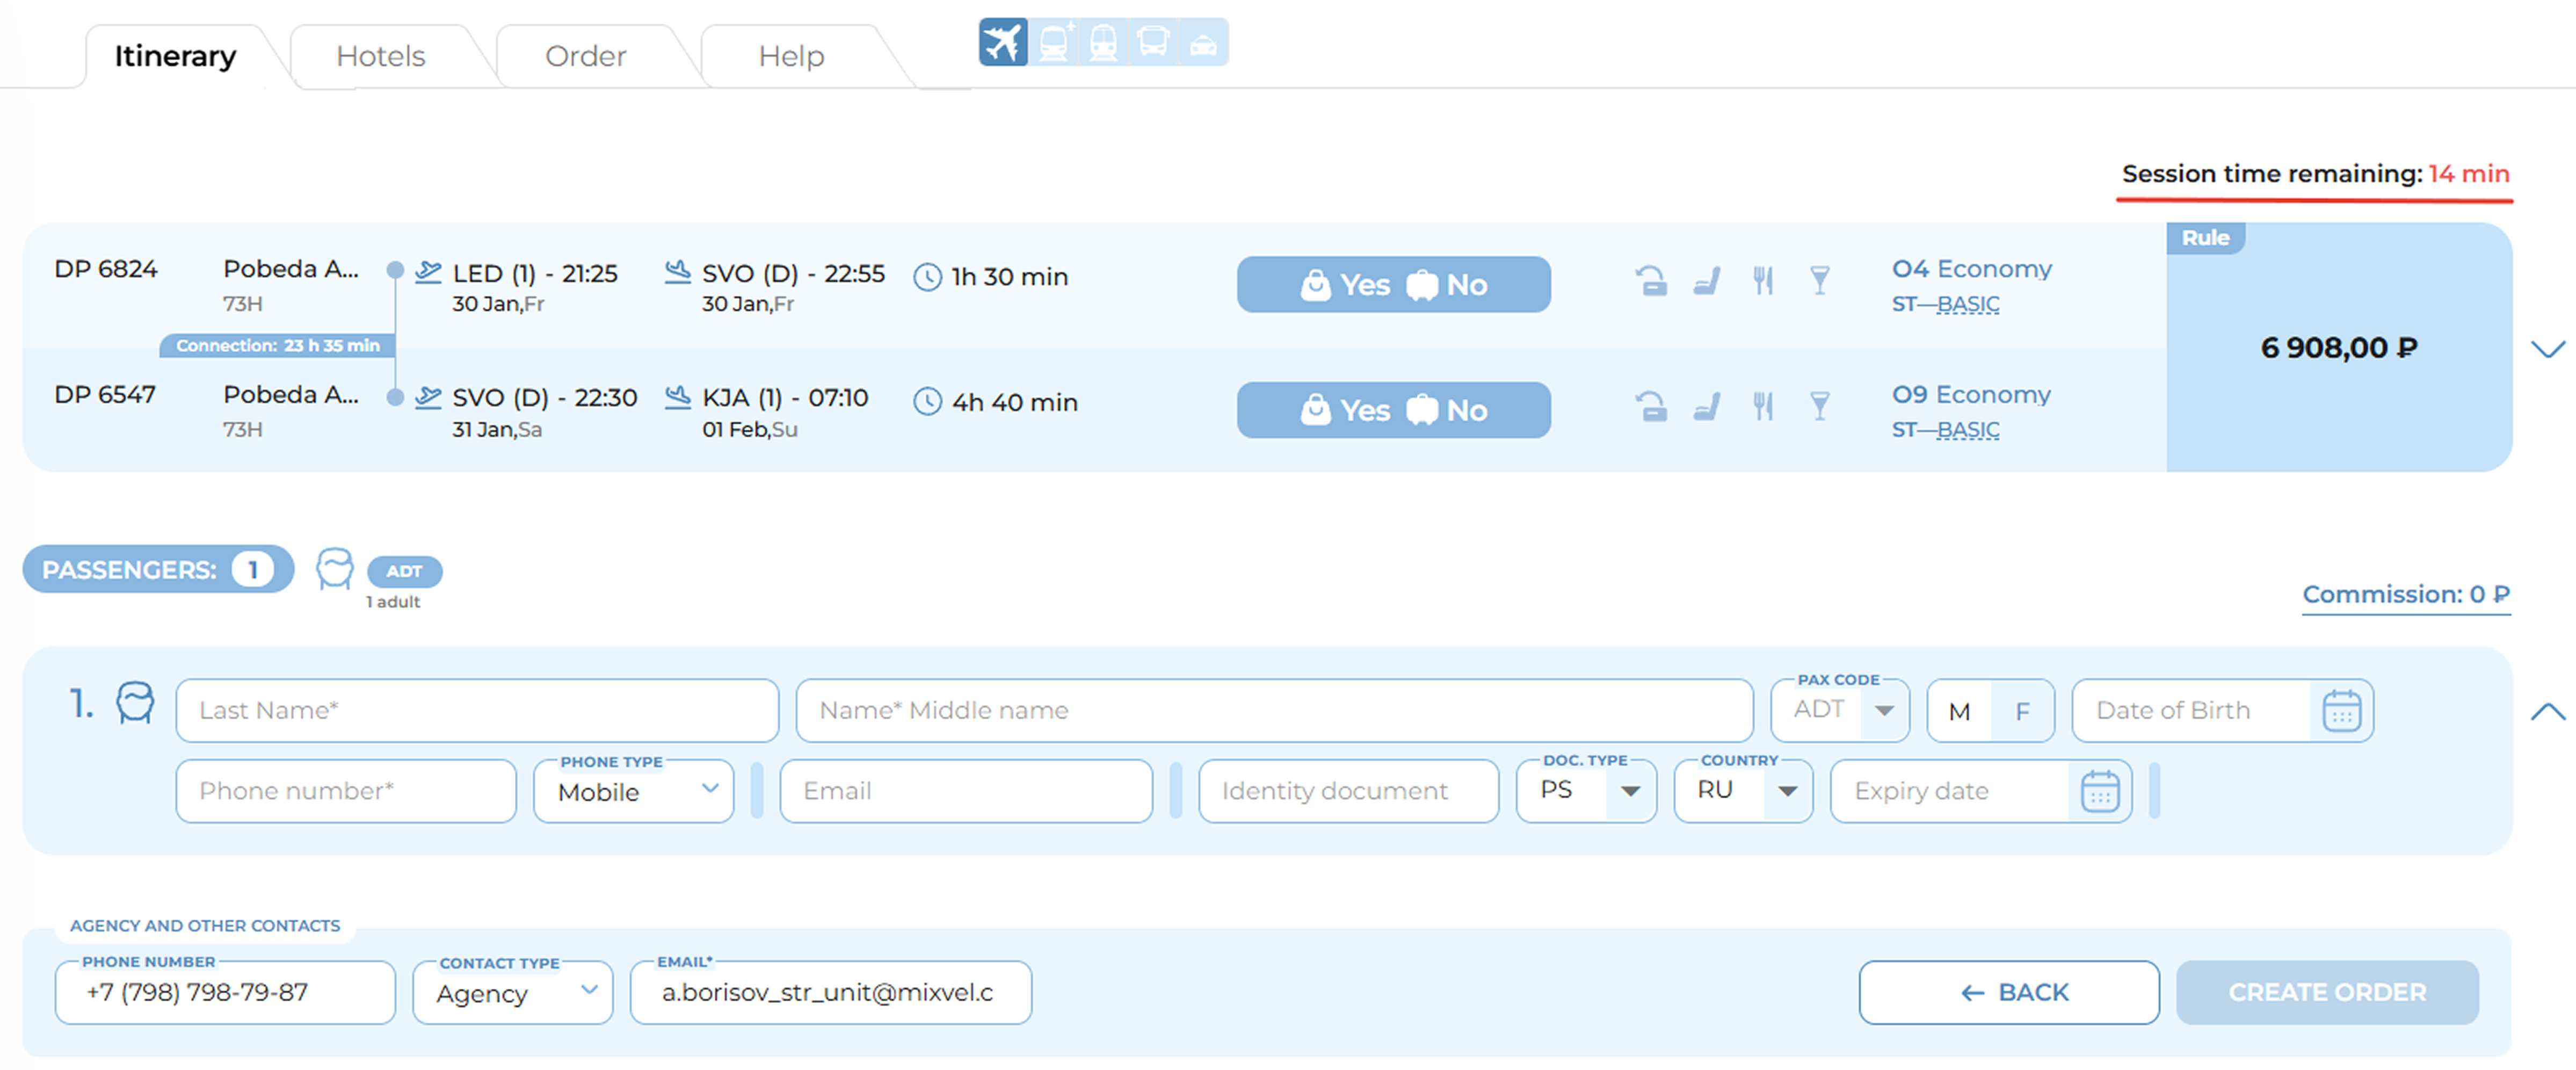Screen dimensions: 2576x1070
Task: Click the Last Name input field
Action: click(477, 711)
